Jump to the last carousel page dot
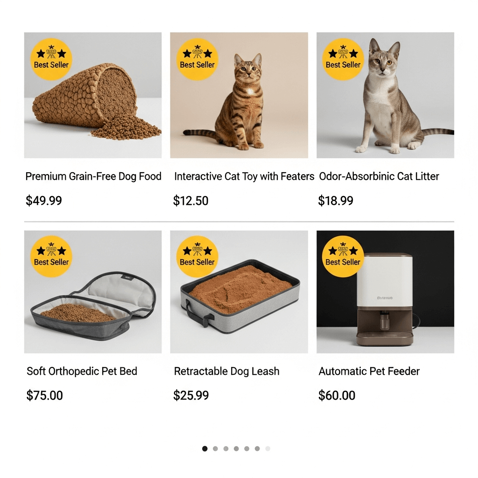The width and height of the screenshot is (478, 478). point(267,449)
